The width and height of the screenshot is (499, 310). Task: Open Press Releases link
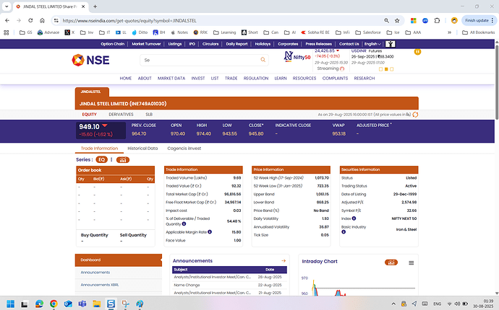pyautogui.click(x=318, y=44)
